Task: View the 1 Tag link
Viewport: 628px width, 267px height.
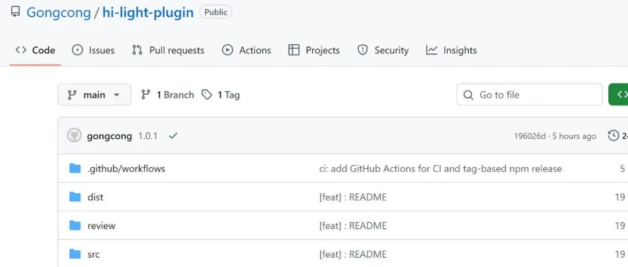Action: point(221,95)
